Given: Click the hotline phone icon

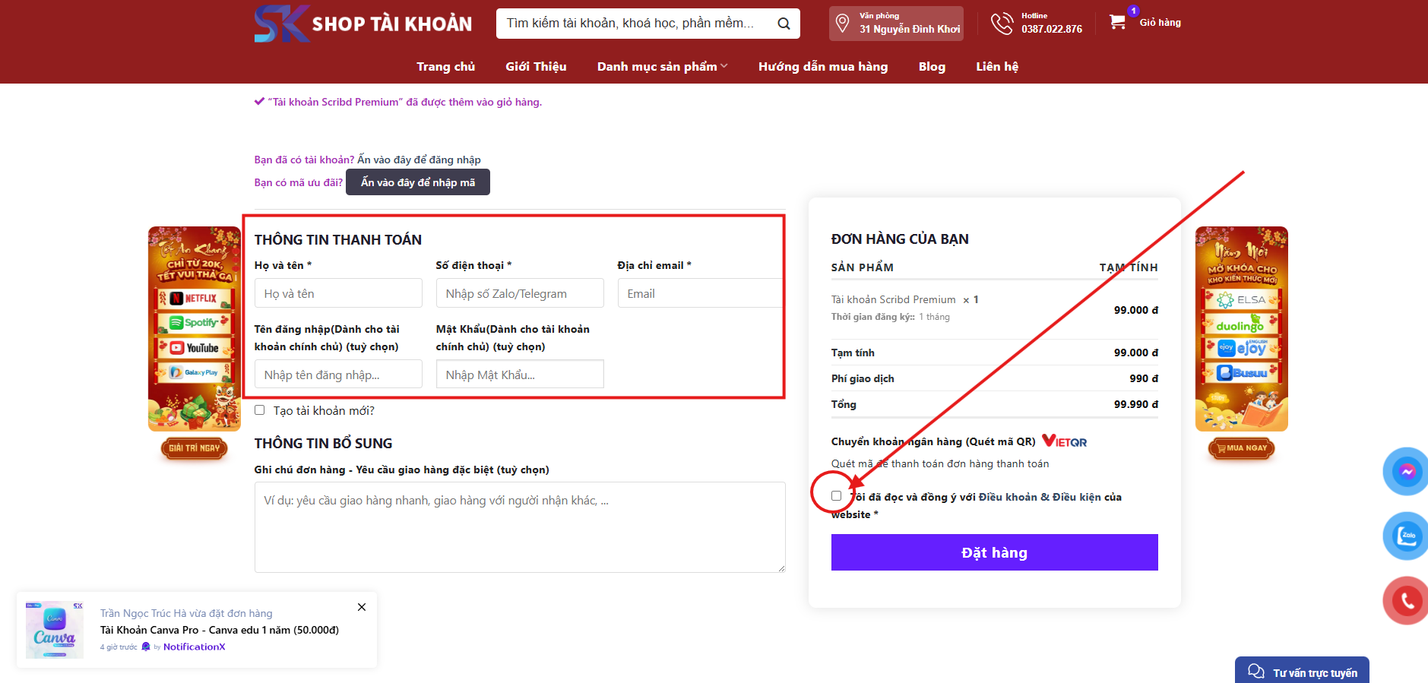Looking at the screenshot, I should (1002, 24).
